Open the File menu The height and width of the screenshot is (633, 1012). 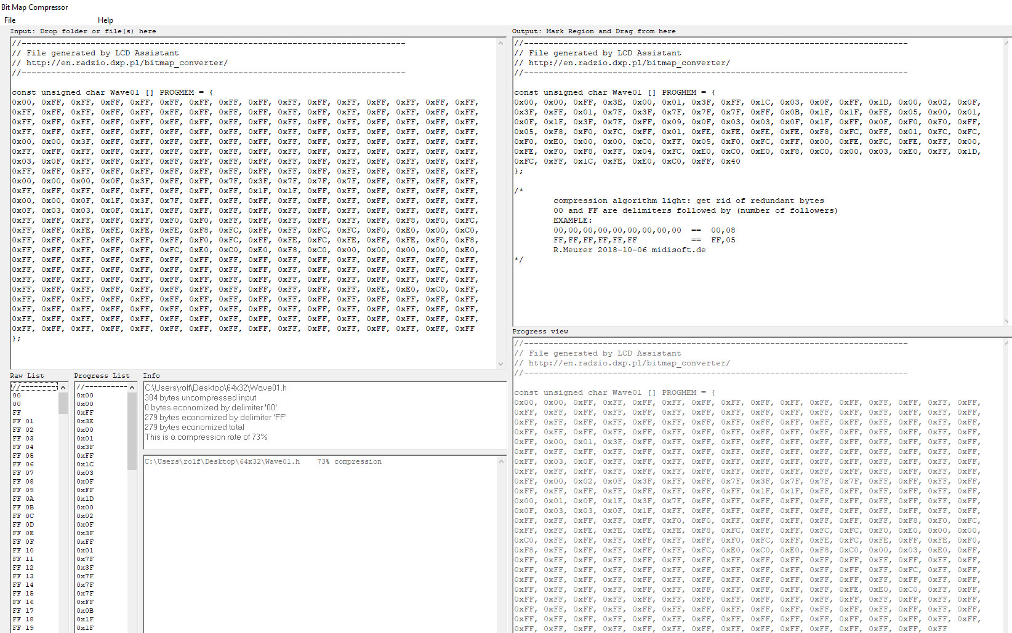coord(10,20)
